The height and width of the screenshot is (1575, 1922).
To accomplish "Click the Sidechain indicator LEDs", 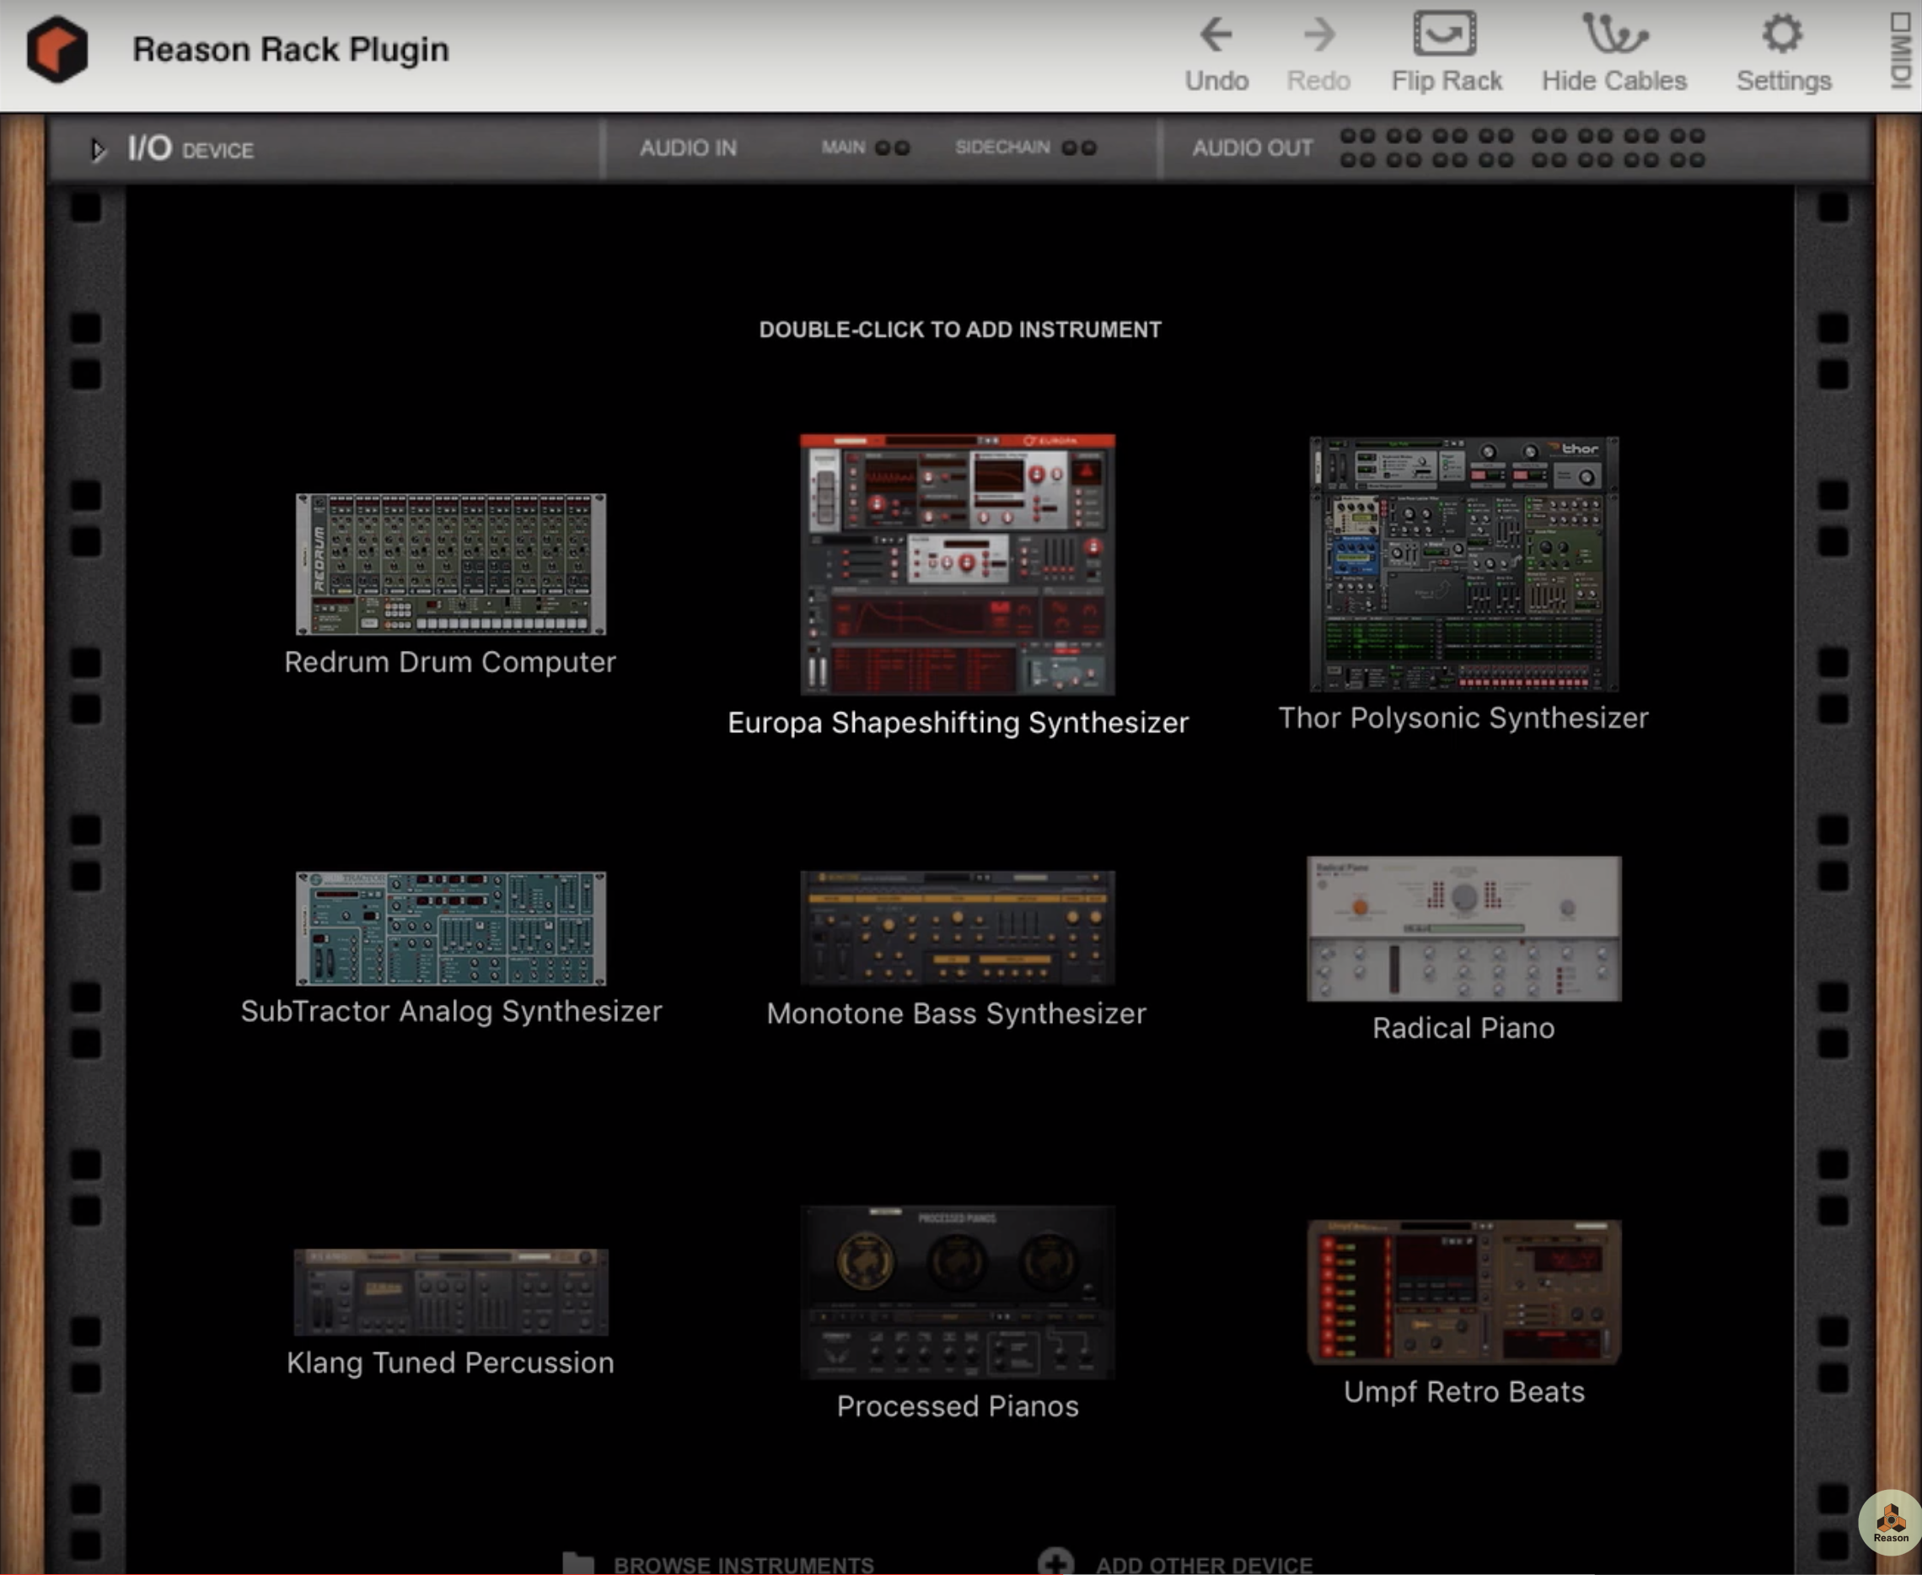I will [x=1078, y=148].
